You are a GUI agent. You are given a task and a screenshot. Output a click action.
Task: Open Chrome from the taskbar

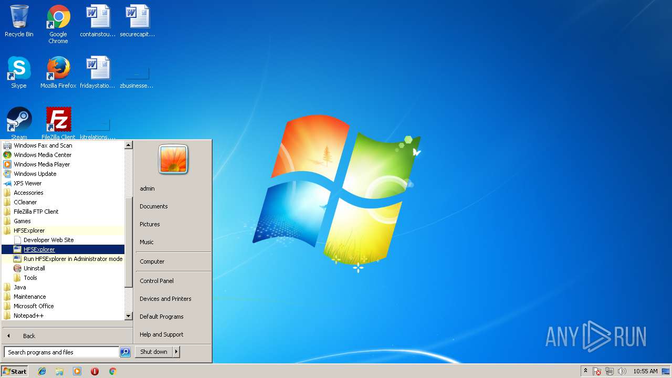tap(112, 371)
